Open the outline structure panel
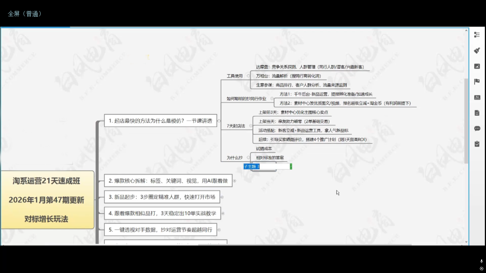 [477, 35]
